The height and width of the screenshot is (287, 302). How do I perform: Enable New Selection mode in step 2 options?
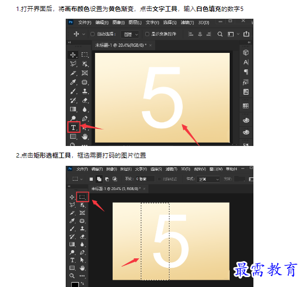[91, 179]
